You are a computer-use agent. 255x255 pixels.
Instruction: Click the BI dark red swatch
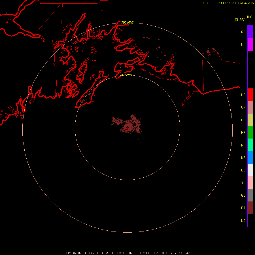250,208
